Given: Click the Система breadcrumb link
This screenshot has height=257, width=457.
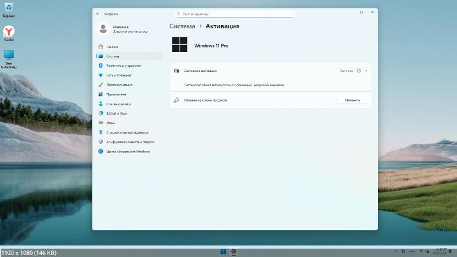Looking at the screenshot, I should 182,26.
